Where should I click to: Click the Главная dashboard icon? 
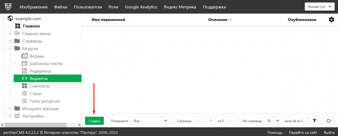click(x=18, y=26)
